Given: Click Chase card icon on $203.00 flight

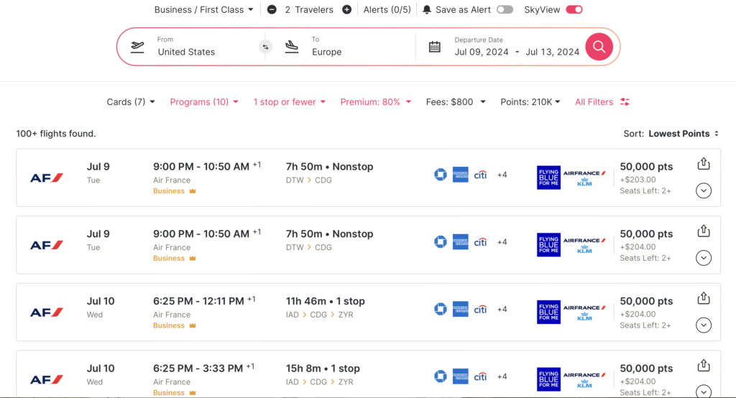Looking at the screenshot, I should coord(441,175).
